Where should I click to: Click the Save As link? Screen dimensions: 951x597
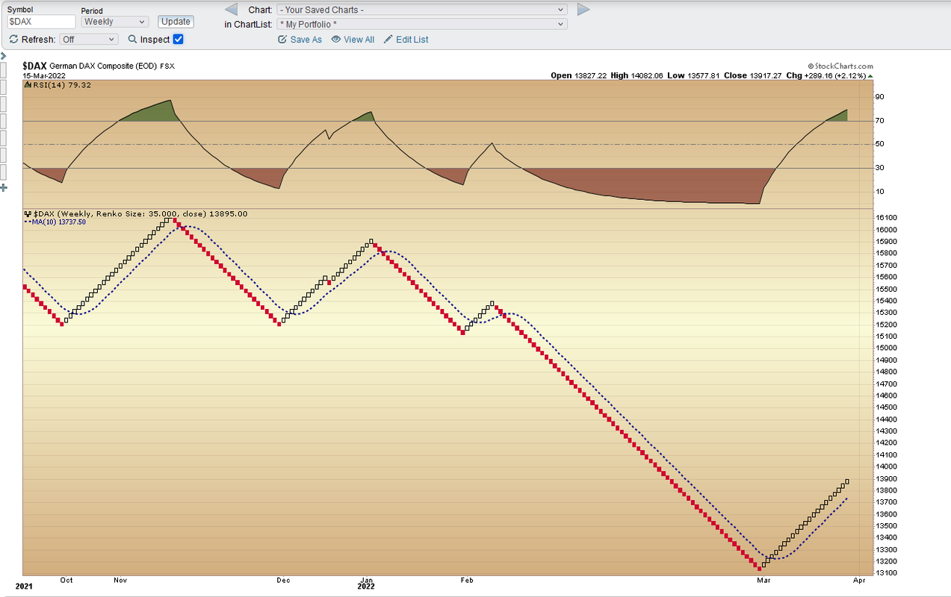click(300, 40)
